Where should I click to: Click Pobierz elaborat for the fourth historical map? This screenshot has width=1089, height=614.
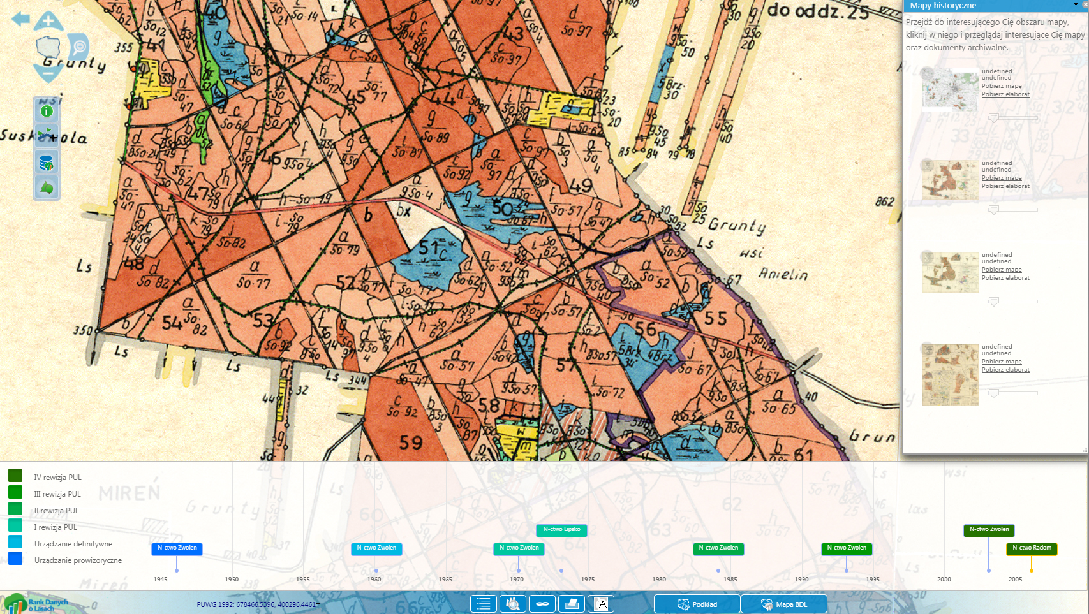click(x=1005, y=370)
